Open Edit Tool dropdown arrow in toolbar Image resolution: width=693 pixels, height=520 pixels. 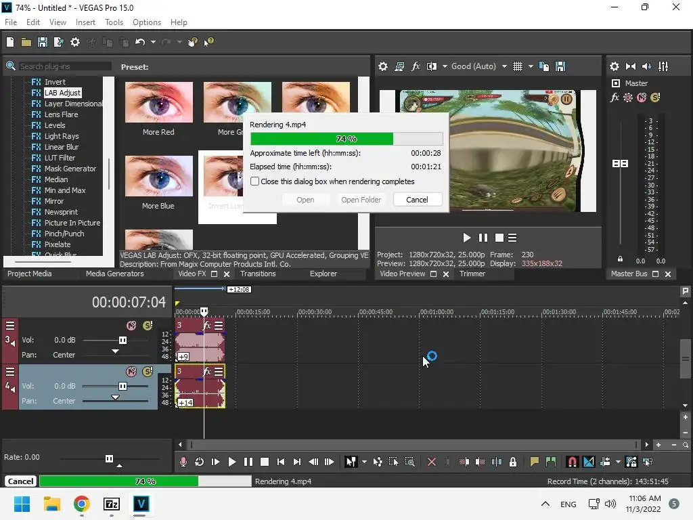tap(364, 462)
